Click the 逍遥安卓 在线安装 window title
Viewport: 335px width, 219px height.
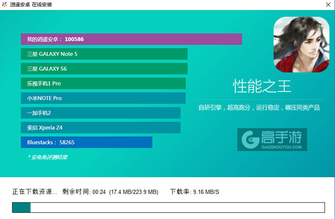coord(31,4)
